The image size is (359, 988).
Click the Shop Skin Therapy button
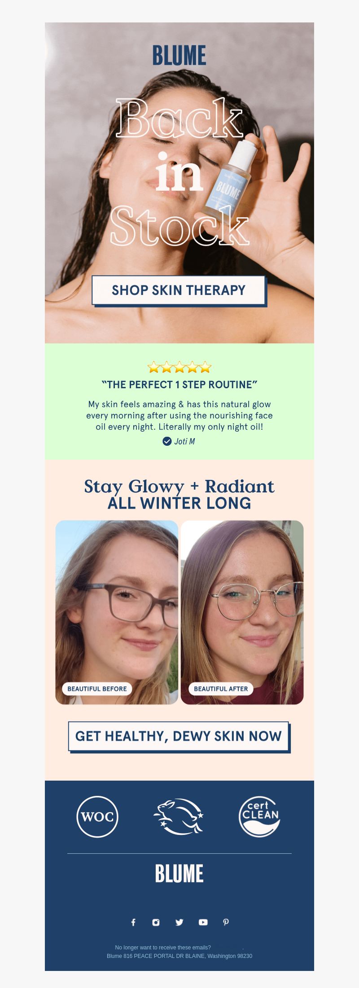(179, 290)
